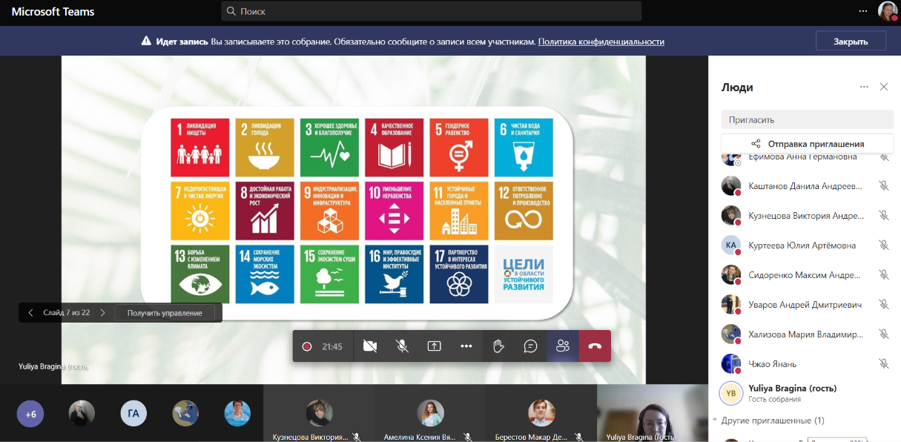Click the YB avatar in participants list
The image size is (901, 442).
tap(731, 393)
